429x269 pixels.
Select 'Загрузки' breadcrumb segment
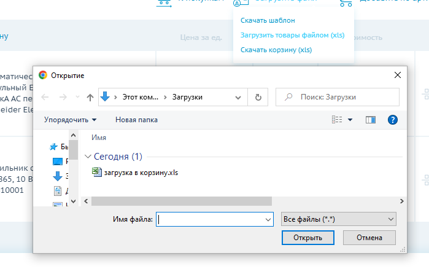(187, 97)
